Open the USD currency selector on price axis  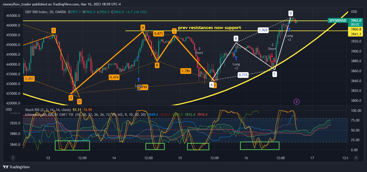point(354,12)
